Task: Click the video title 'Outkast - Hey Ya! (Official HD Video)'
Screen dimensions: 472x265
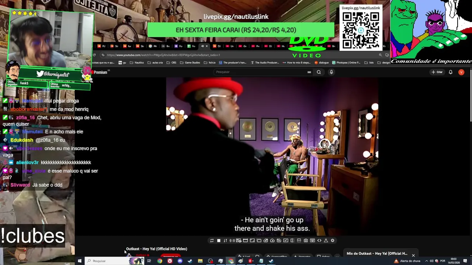Action: point(156,249)
